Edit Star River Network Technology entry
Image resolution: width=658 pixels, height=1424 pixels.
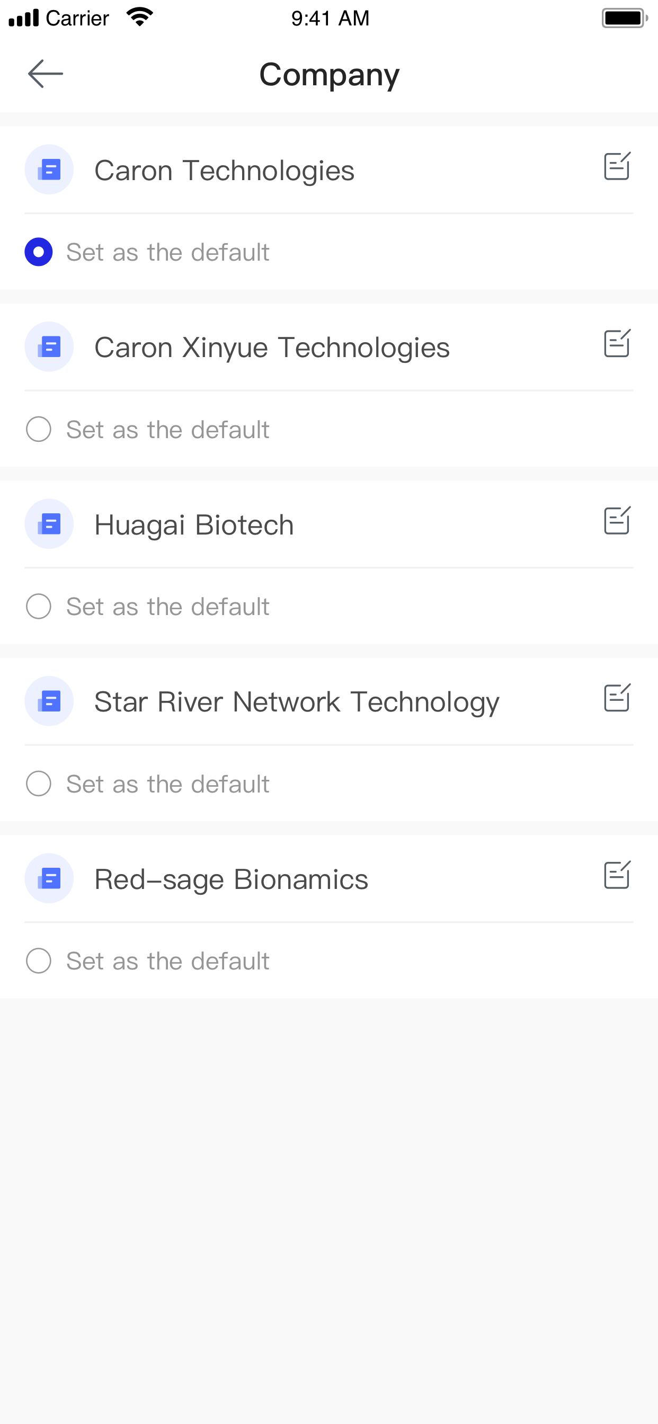pyautogui.click(x=617, y=698)
